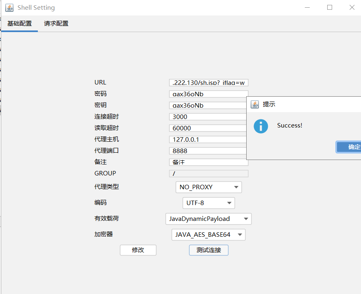Click the 代理类型 label
Screen dimensions: 361x294
pyautogui.click(x=107, y=186)
